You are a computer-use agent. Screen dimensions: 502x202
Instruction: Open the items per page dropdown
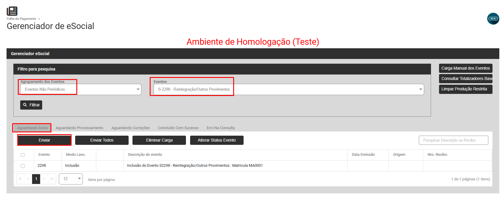pyautogui.click(x=71, y=179)
